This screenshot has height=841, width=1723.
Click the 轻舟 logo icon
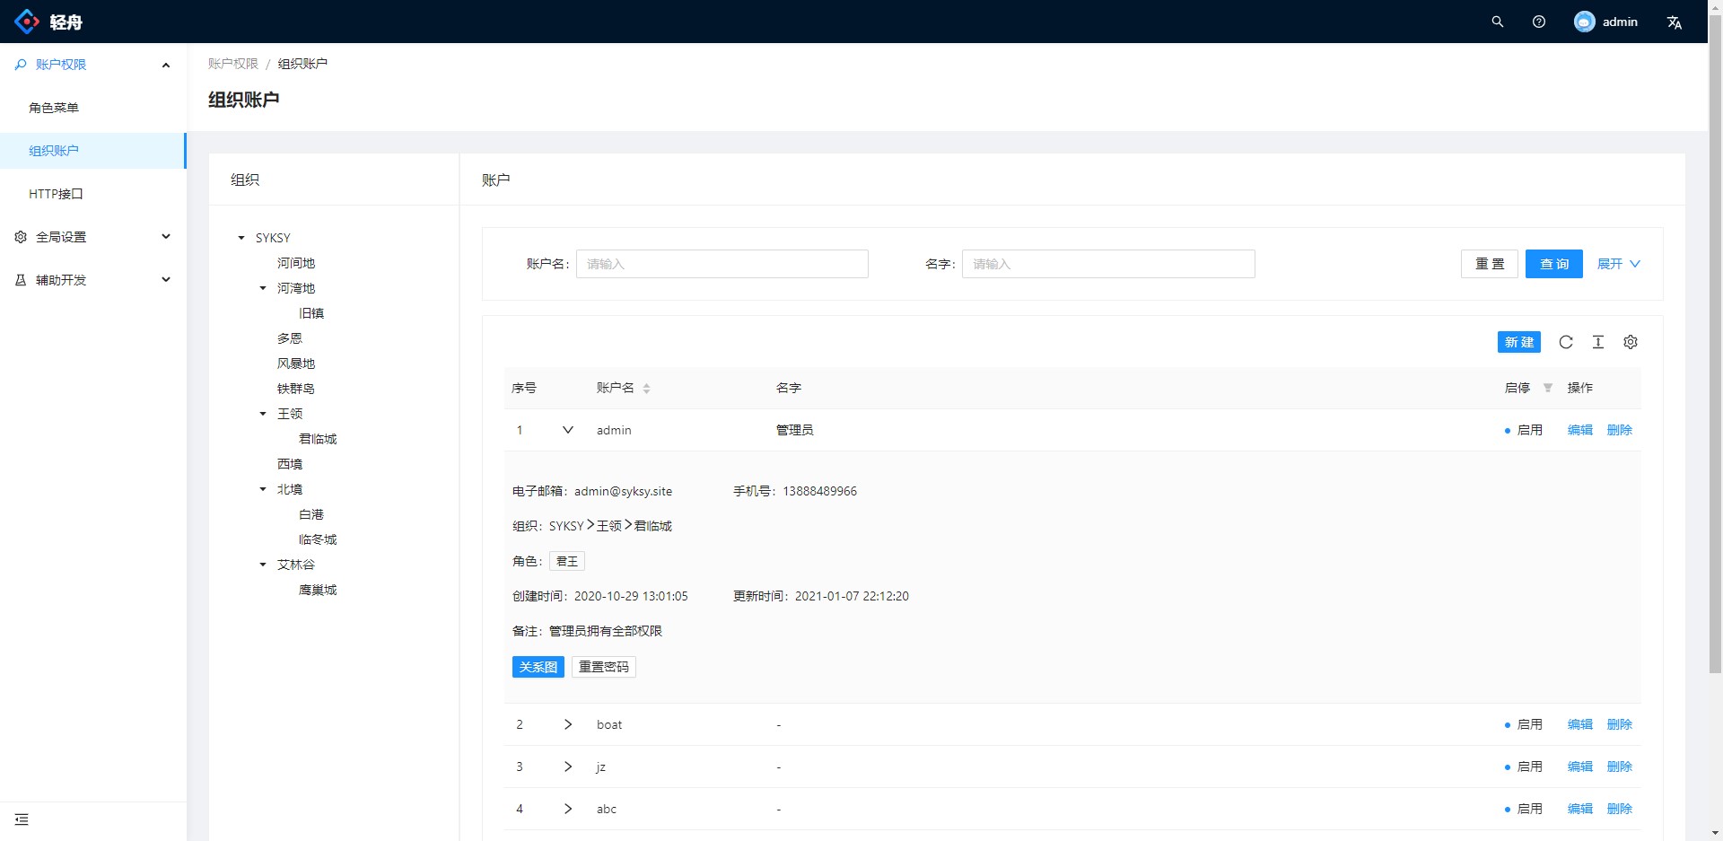tap(26, 21)
